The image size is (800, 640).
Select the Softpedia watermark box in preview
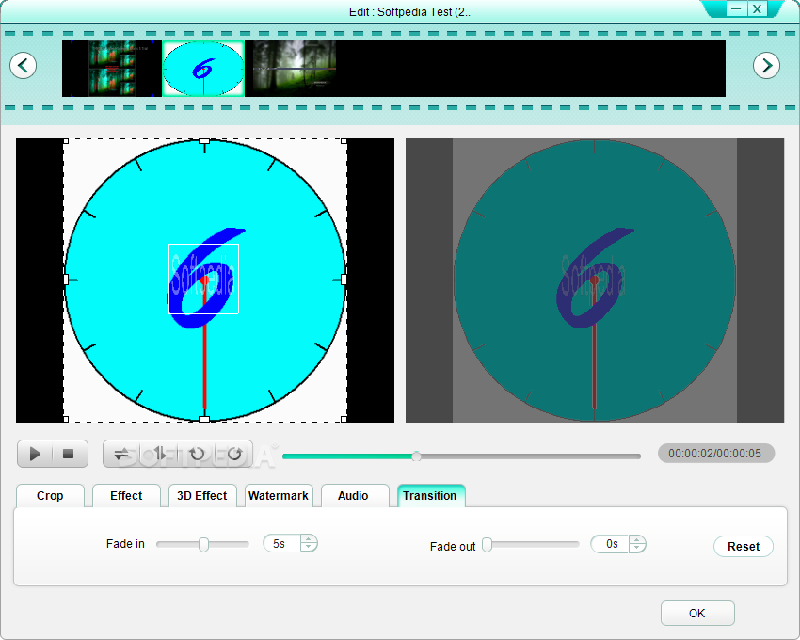point(204,279)
